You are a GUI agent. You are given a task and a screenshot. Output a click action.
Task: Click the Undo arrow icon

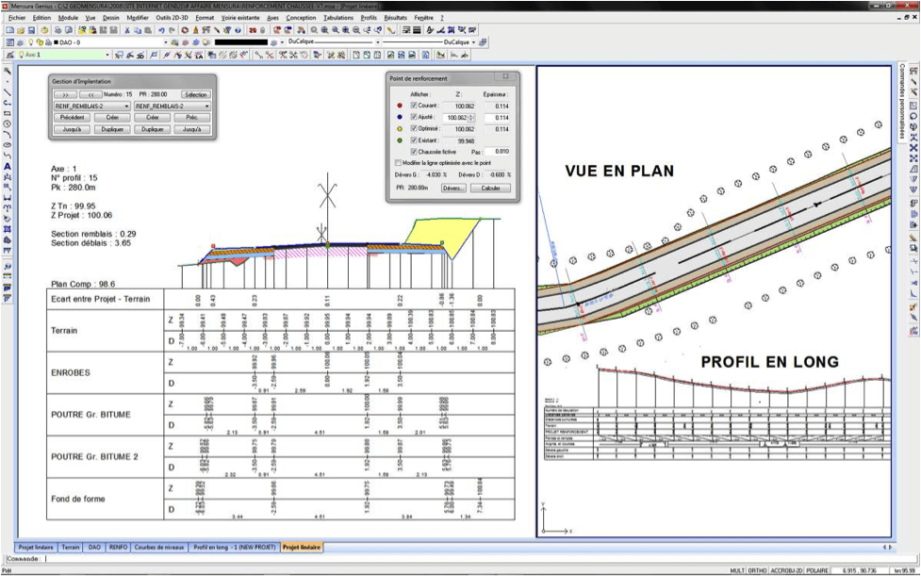click(x=161, y=30)
